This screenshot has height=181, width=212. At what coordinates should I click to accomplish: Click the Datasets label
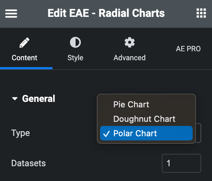pyautogui.click(x=29, y=163)
